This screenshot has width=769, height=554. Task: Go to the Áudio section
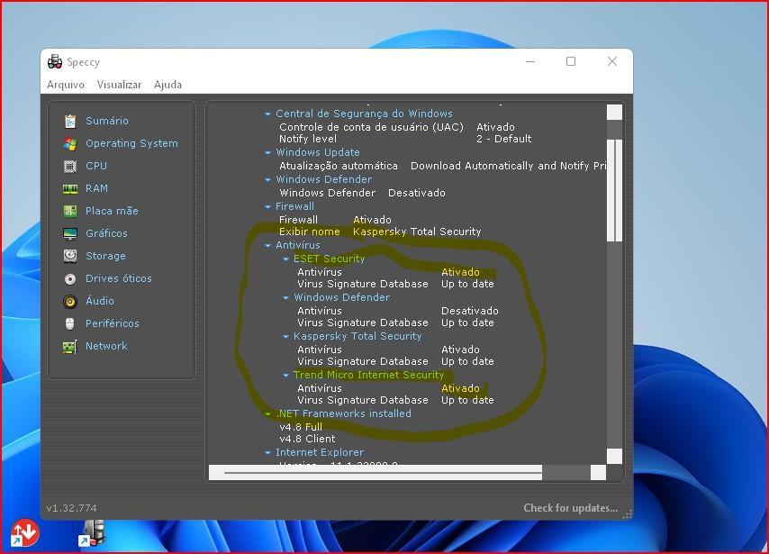coord(100,301)
